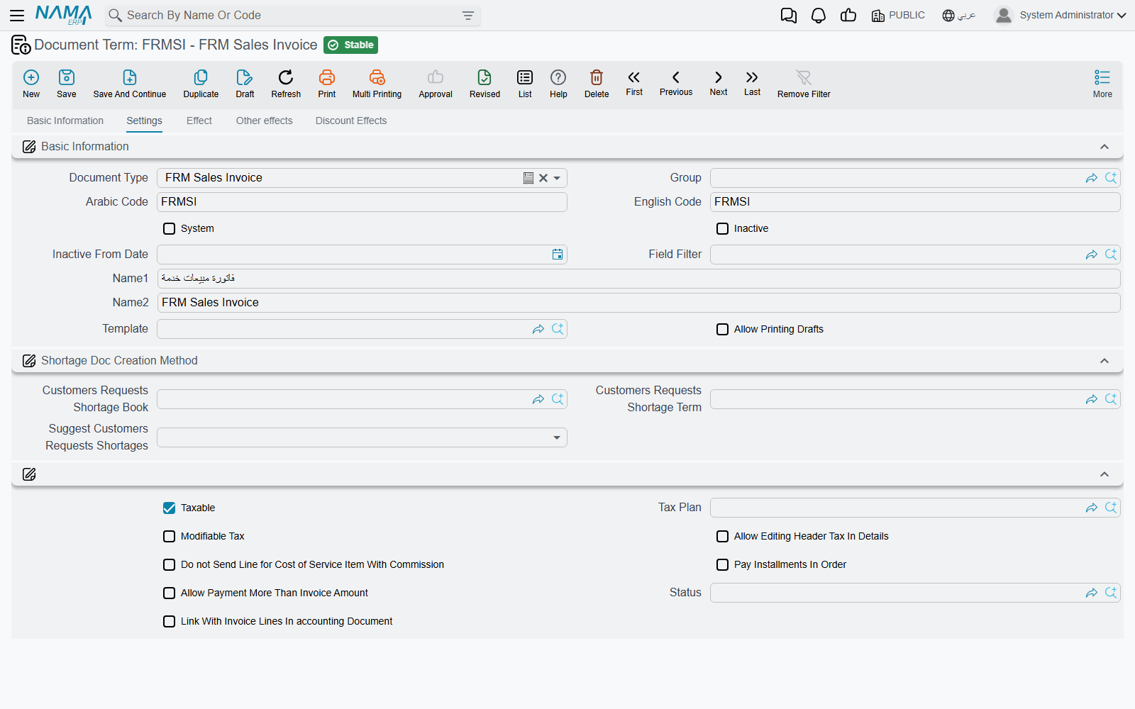Check Pay Installments In Order
The image size is (1135, 709).
coord(722,564)
